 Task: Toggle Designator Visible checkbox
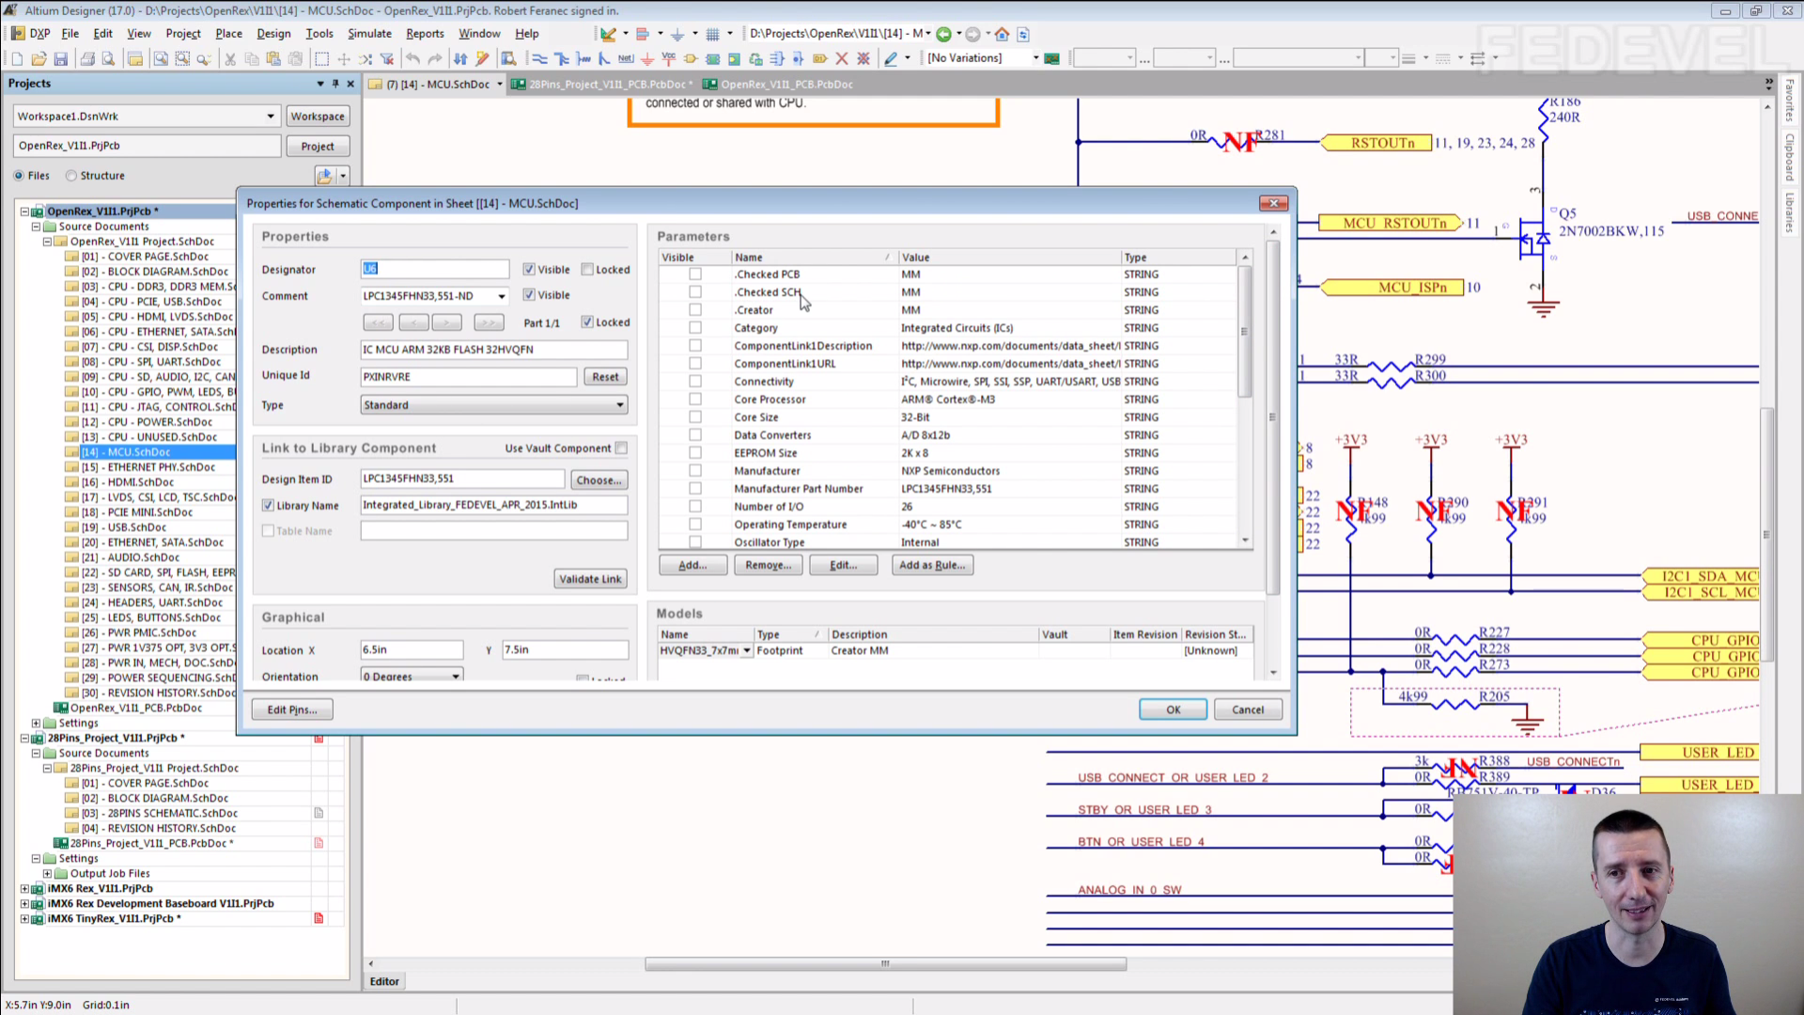pos(529,270)
